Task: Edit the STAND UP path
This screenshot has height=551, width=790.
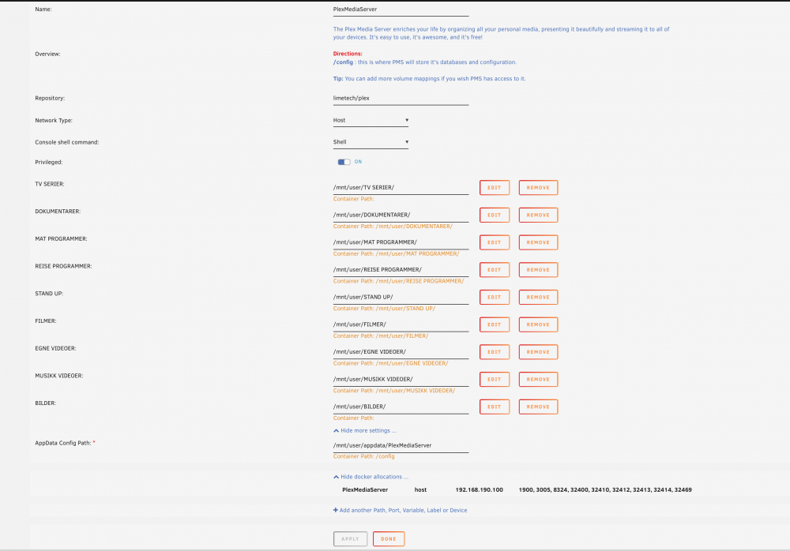Action: click(495, 297)
